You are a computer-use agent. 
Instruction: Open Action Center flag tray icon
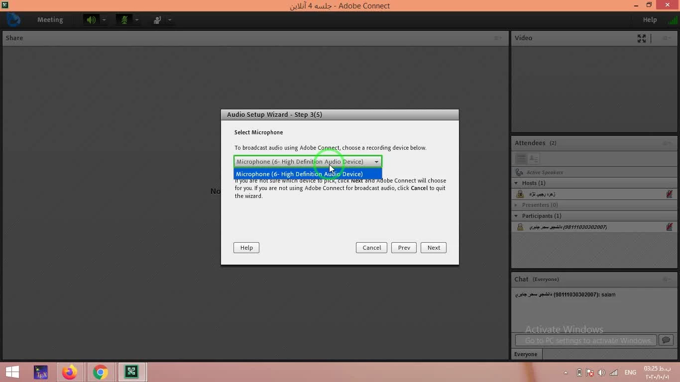tap(590, 373)
